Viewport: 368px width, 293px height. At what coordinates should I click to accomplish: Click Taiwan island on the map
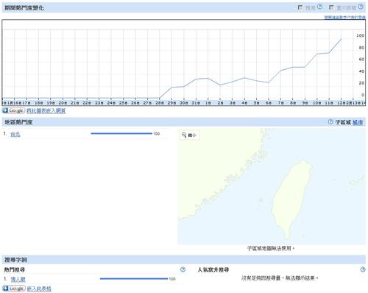(x=291, y=197)
